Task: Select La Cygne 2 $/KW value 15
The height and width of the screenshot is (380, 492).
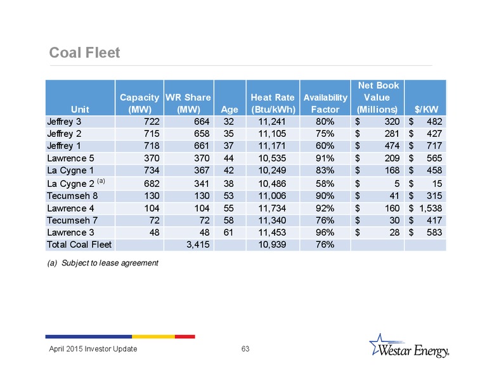Action: pyautogui.click(x=437, y=184)
